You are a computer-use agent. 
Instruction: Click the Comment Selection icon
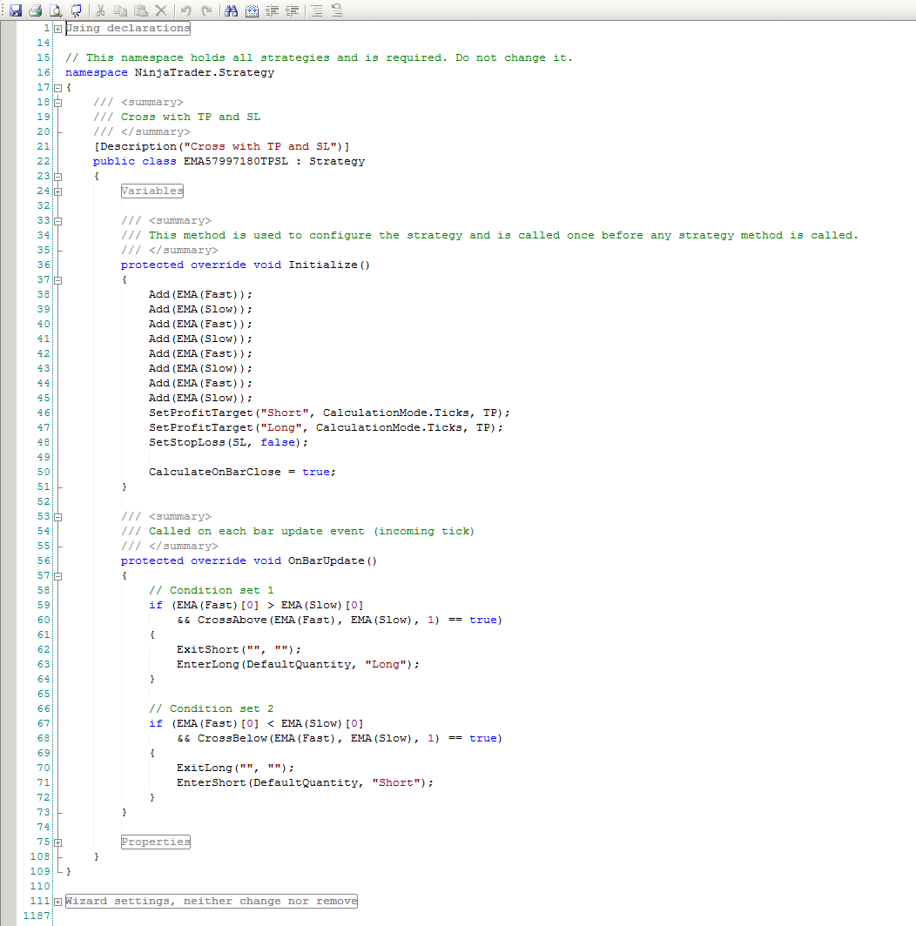coord(317,10)
